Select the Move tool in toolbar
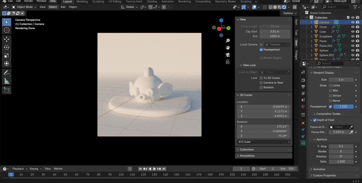Image resolution: width=362 pixels, height=183 pixels. tap(7, 39)
